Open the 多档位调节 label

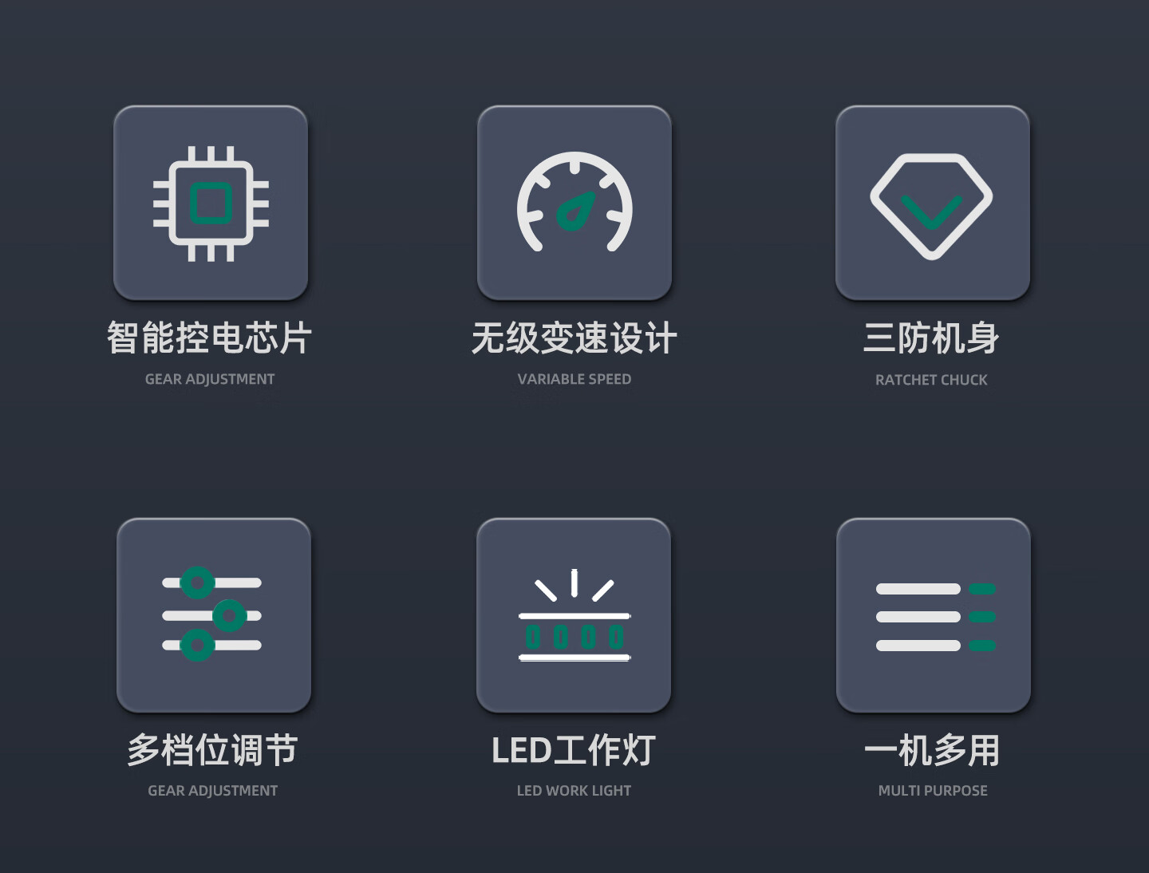tap(212, 750)
